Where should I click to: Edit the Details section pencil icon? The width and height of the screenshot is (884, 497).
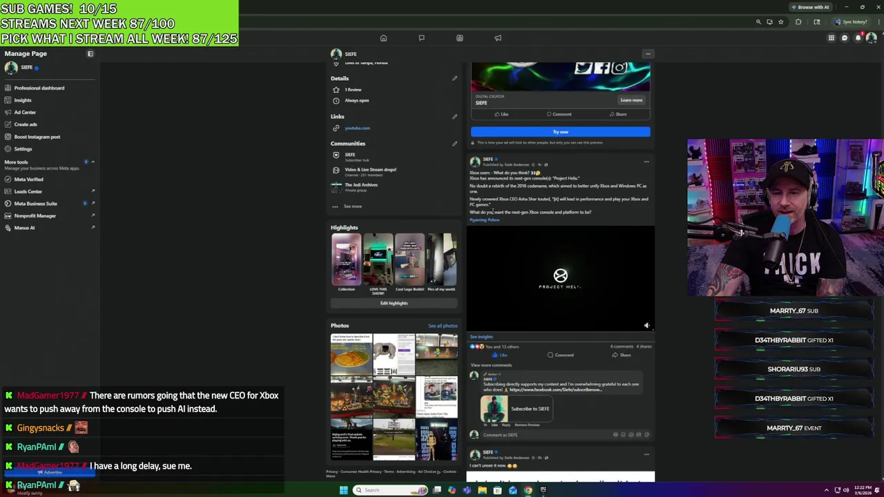click(454, 78)
